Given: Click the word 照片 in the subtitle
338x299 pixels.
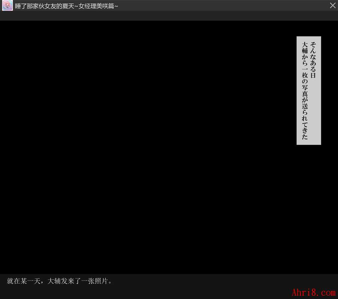Looking at the screenshot, I should [x=100, y=281].
